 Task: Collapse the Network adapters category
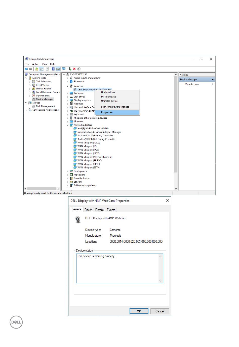click(x=67, y=125)
